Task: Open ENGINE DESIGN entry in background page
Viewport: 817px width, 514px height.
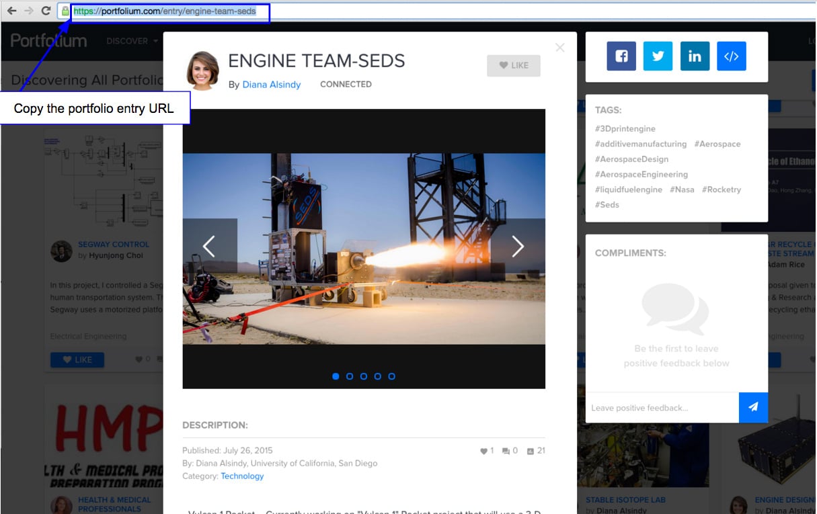Action: coord(784,500)
